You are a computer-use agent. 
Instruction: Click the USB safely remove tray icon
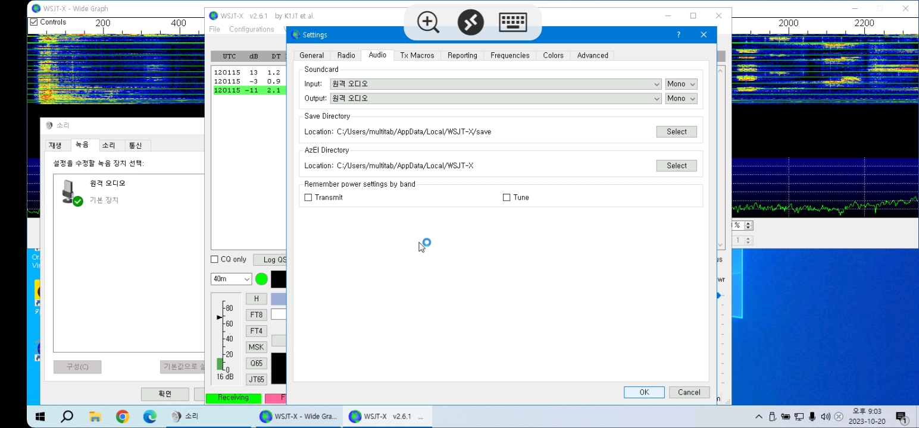pos(773,417)
